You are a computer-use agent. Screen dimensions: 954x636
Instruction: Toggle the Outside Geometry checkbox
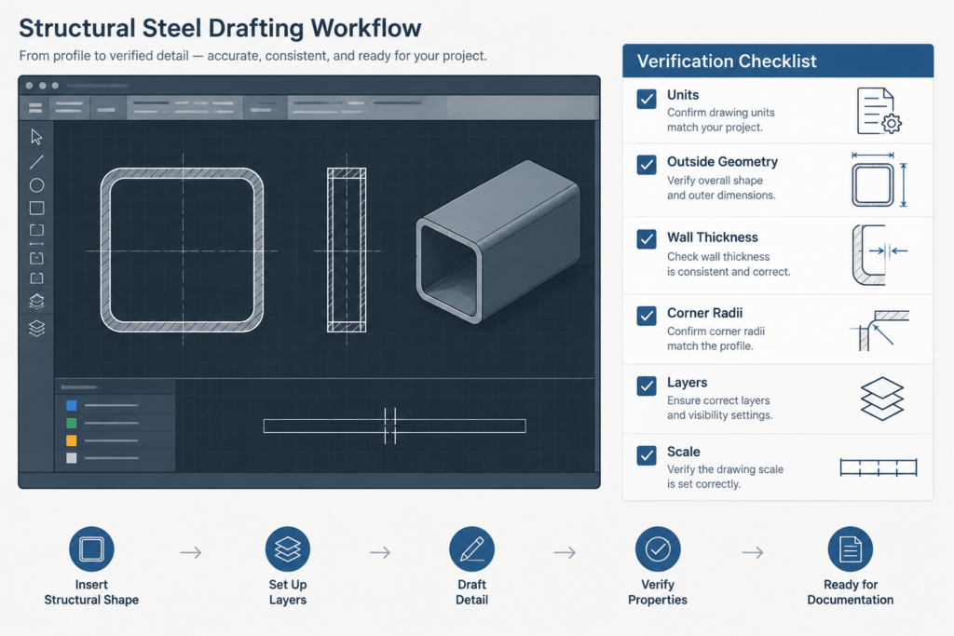point(647,165)
